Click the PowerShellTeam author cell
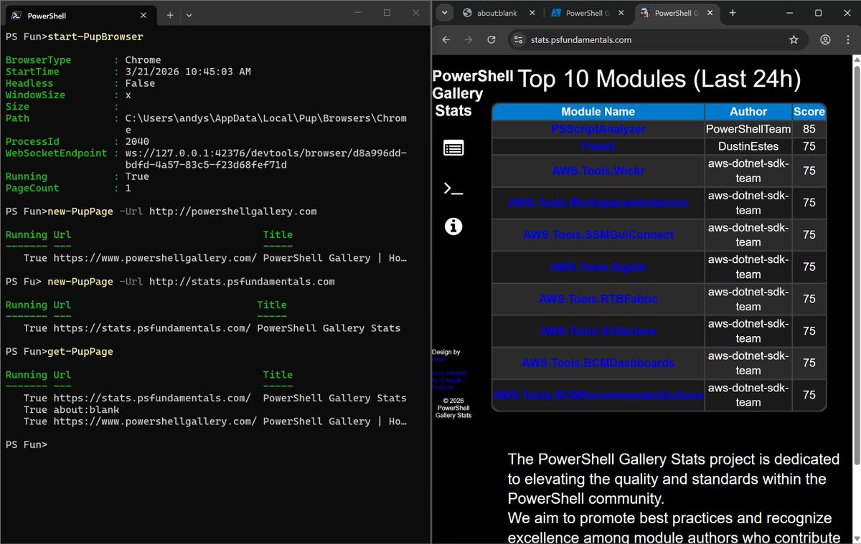861x544 pixels. coord(748,130)
